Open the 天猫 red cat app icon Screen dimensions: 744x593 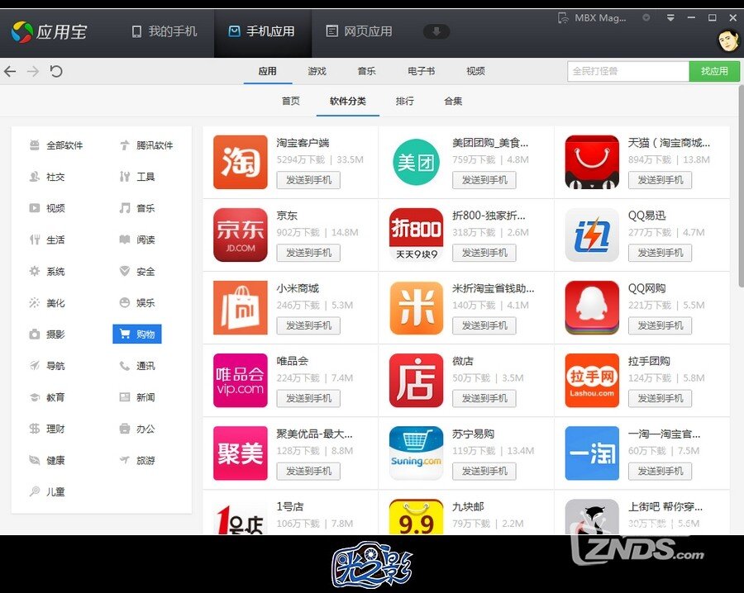point(592,162)
